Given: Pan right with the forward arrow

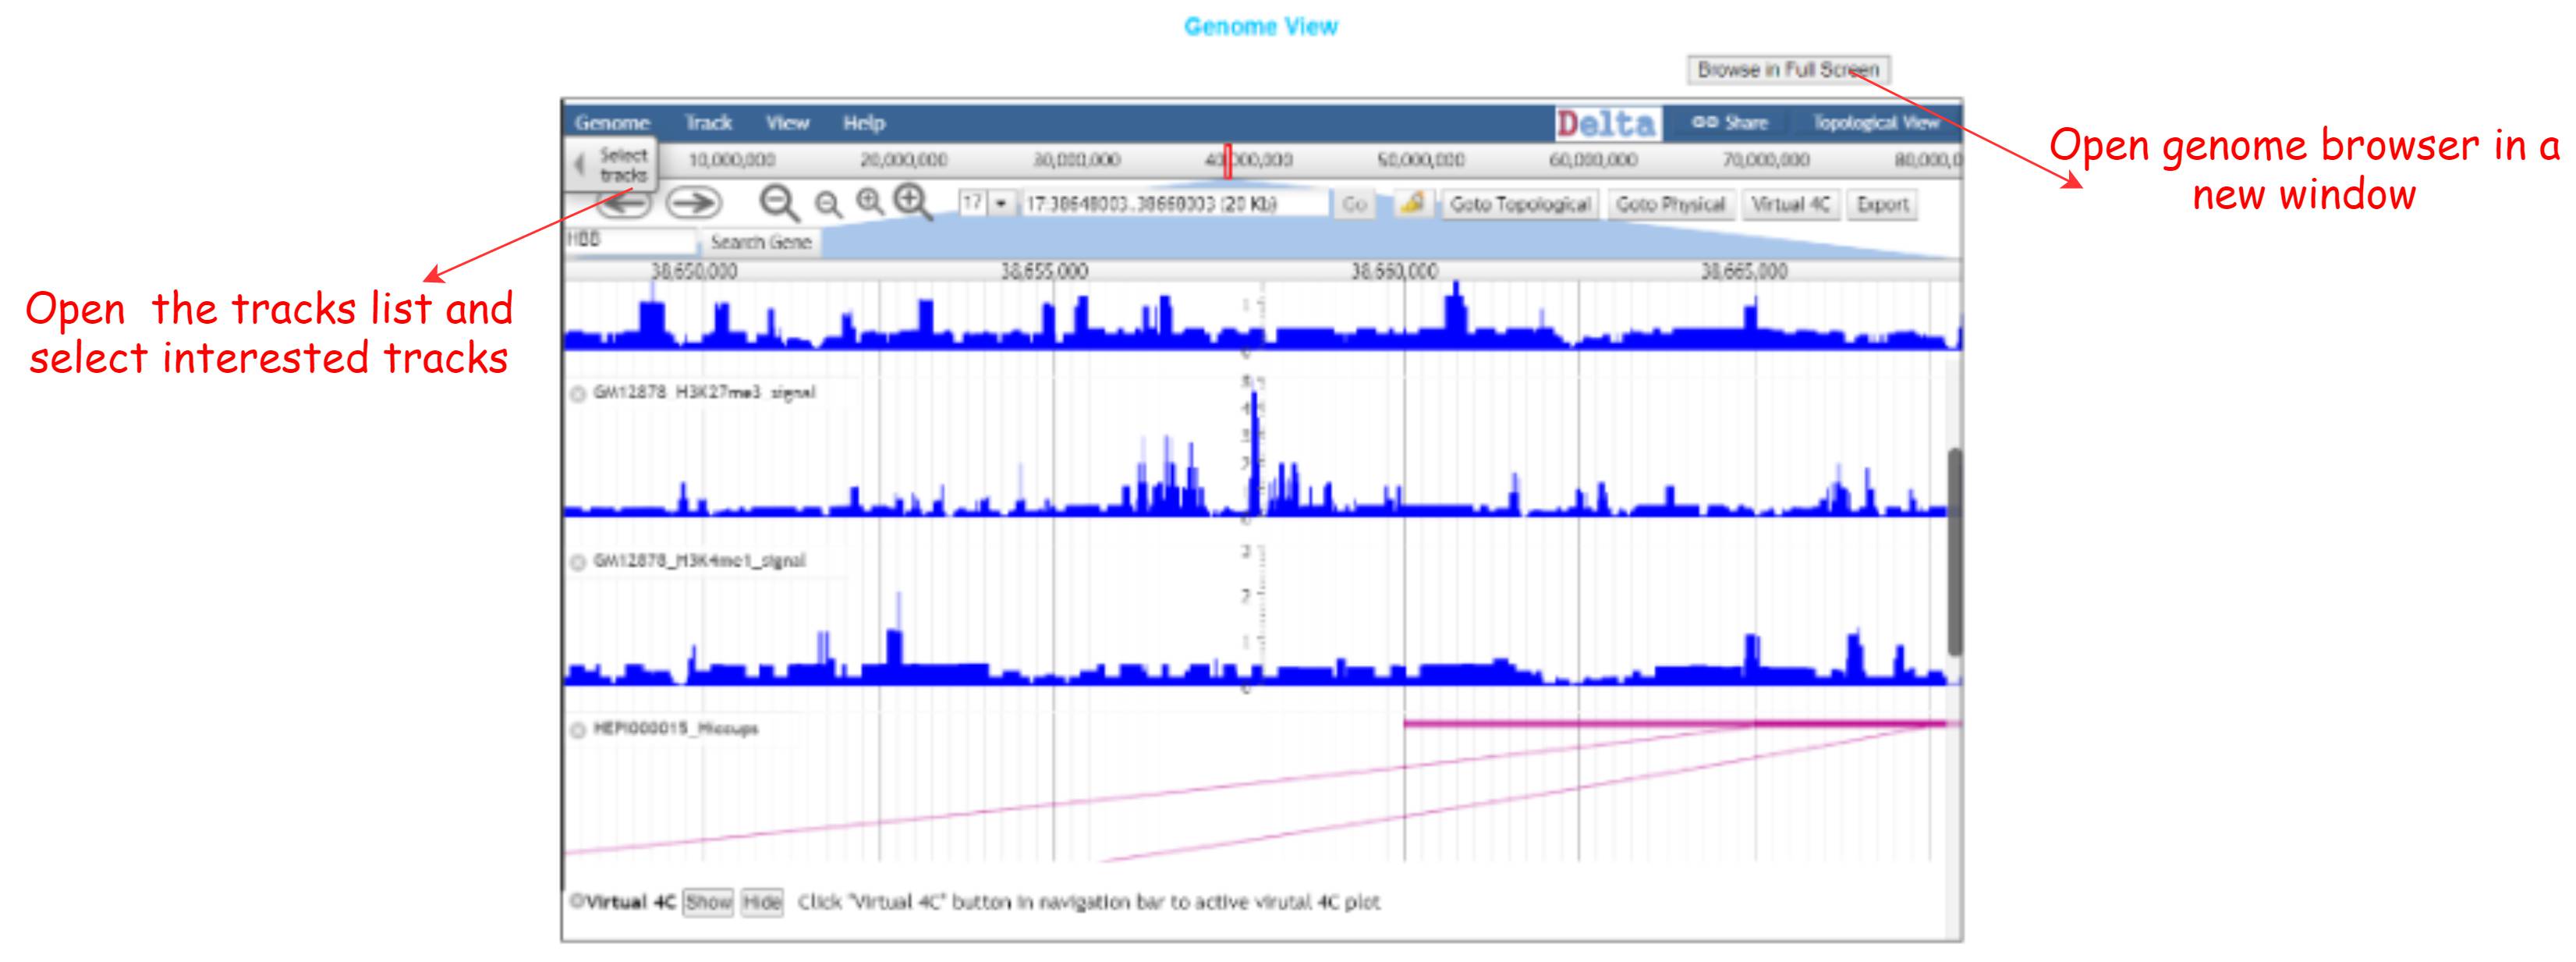Looking at the screenshot, I should (x=694, y=203).
